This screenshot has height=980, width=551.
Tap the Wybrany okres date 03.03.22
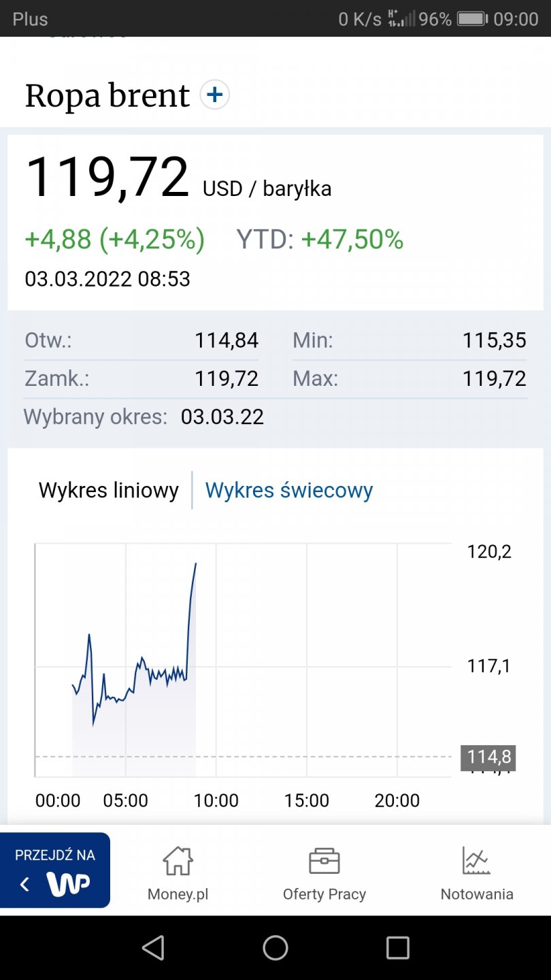(x=222, y=416)
